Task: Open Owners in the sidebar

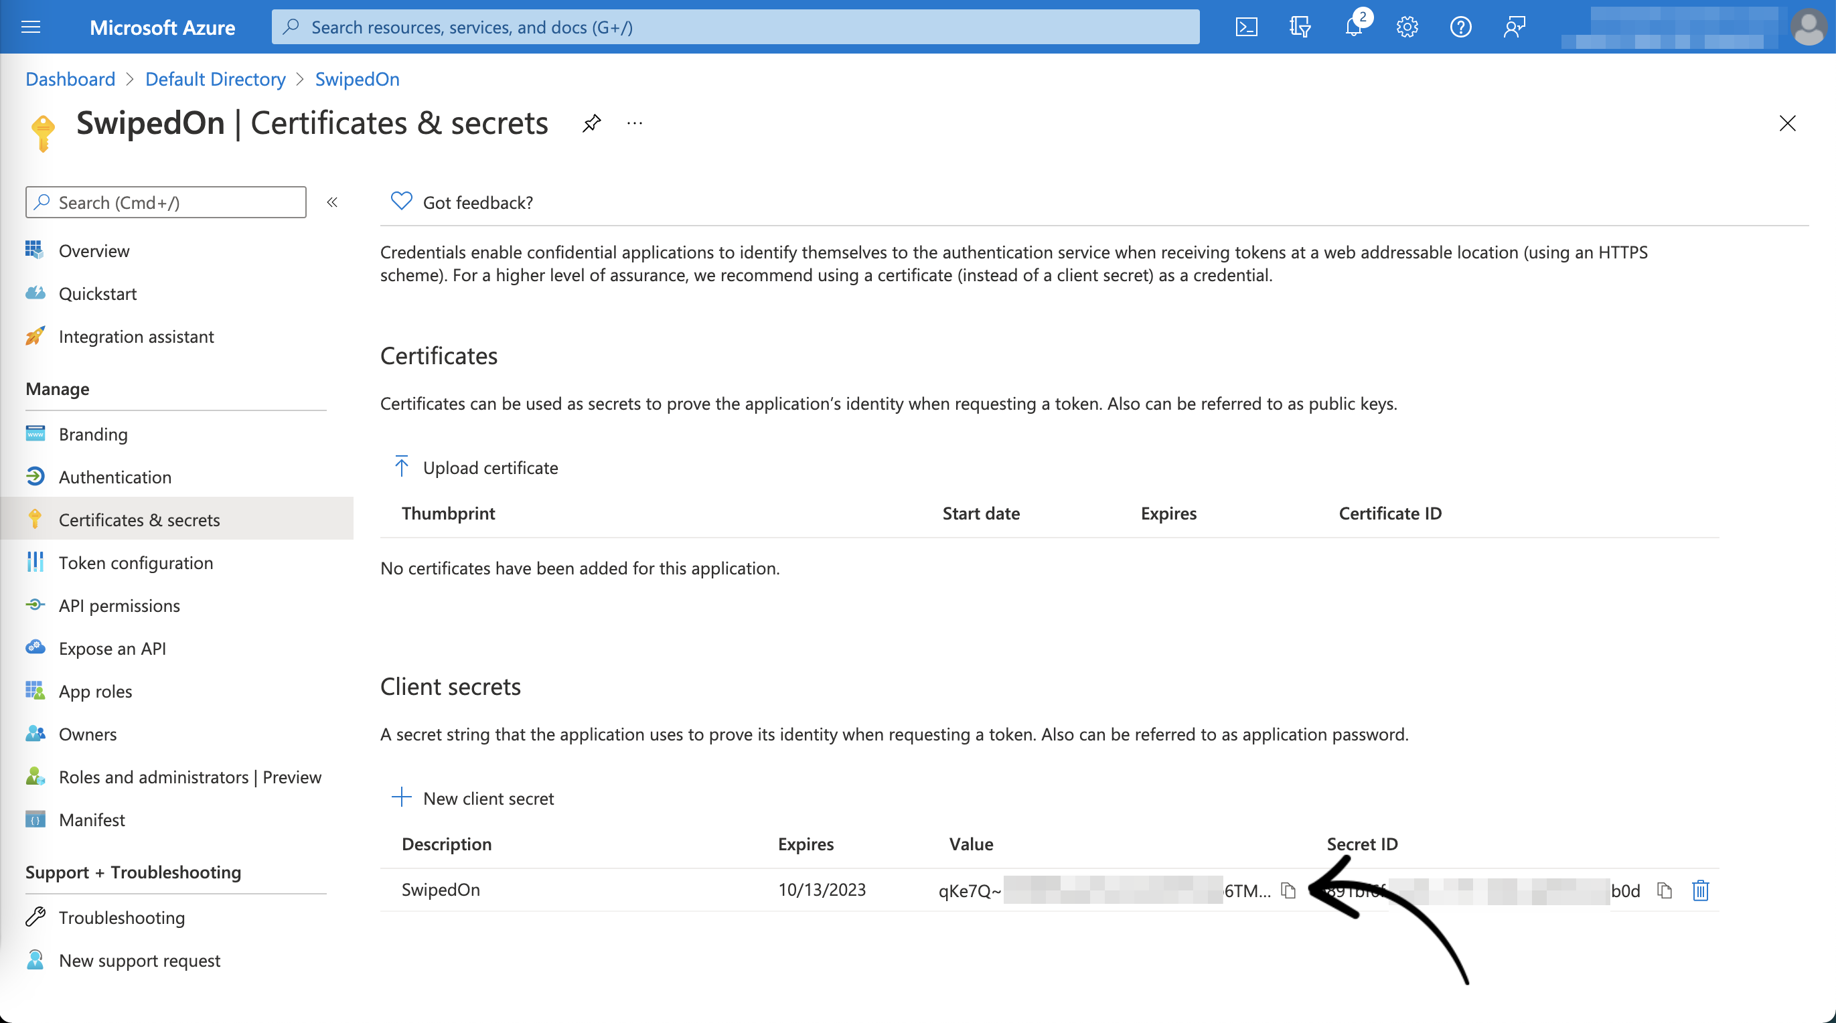Action: tap(88, 734)
